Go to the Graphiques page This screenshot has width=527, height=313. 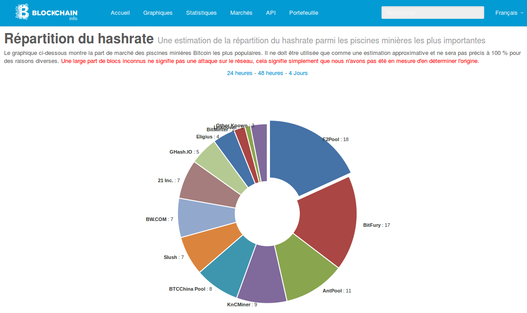[x=158, y=13]
